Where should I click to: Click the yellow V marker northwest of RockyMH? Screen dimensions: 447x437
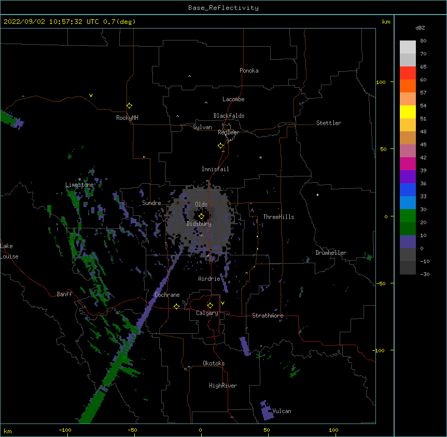click(x=91, y=95)
